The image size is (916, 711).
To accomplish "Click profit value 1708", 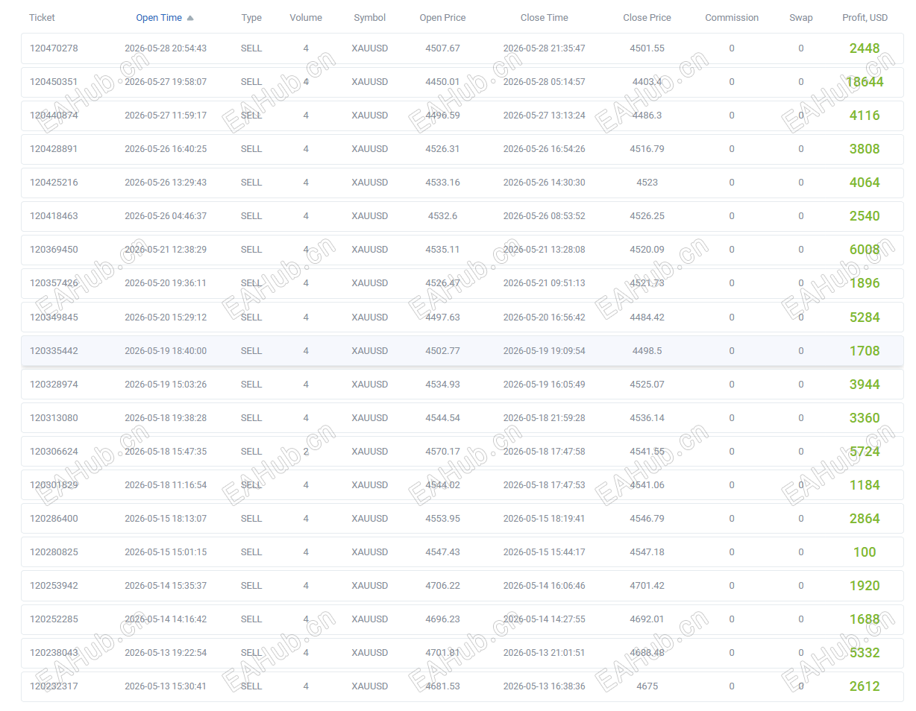I will point(865,351).
